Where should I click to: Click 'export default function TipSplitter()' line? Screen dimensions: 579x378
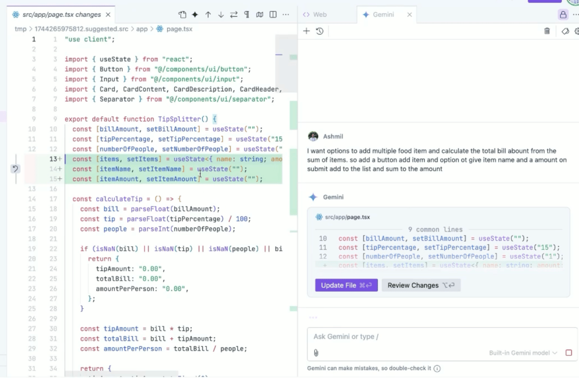pos(141,119)
